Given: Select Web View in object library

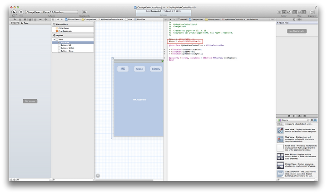Looking at the screenshot, I should point(297,131).
